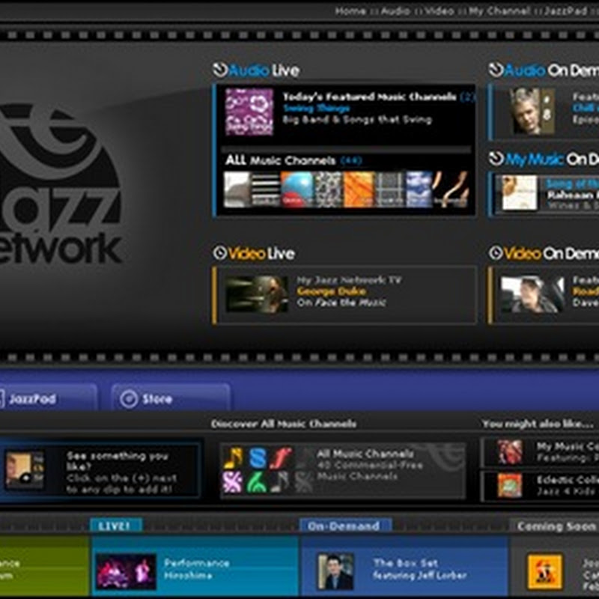Switch to the Coming Soon tab
Viewport: 599px width, 599px height.
555,526
